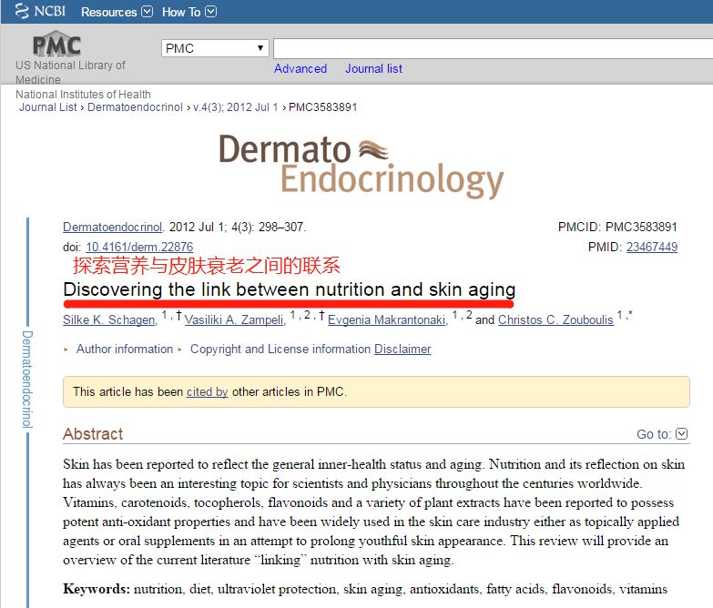The image size is (713, 608).
Task: Go to Journal List breadcrumb
Action: click(47, 107)
